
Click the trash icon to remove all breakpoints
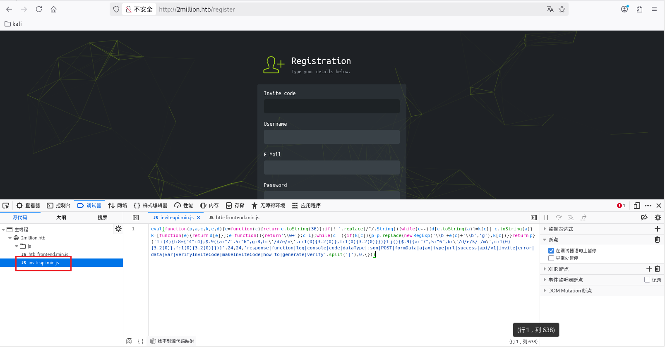(657, 240)
